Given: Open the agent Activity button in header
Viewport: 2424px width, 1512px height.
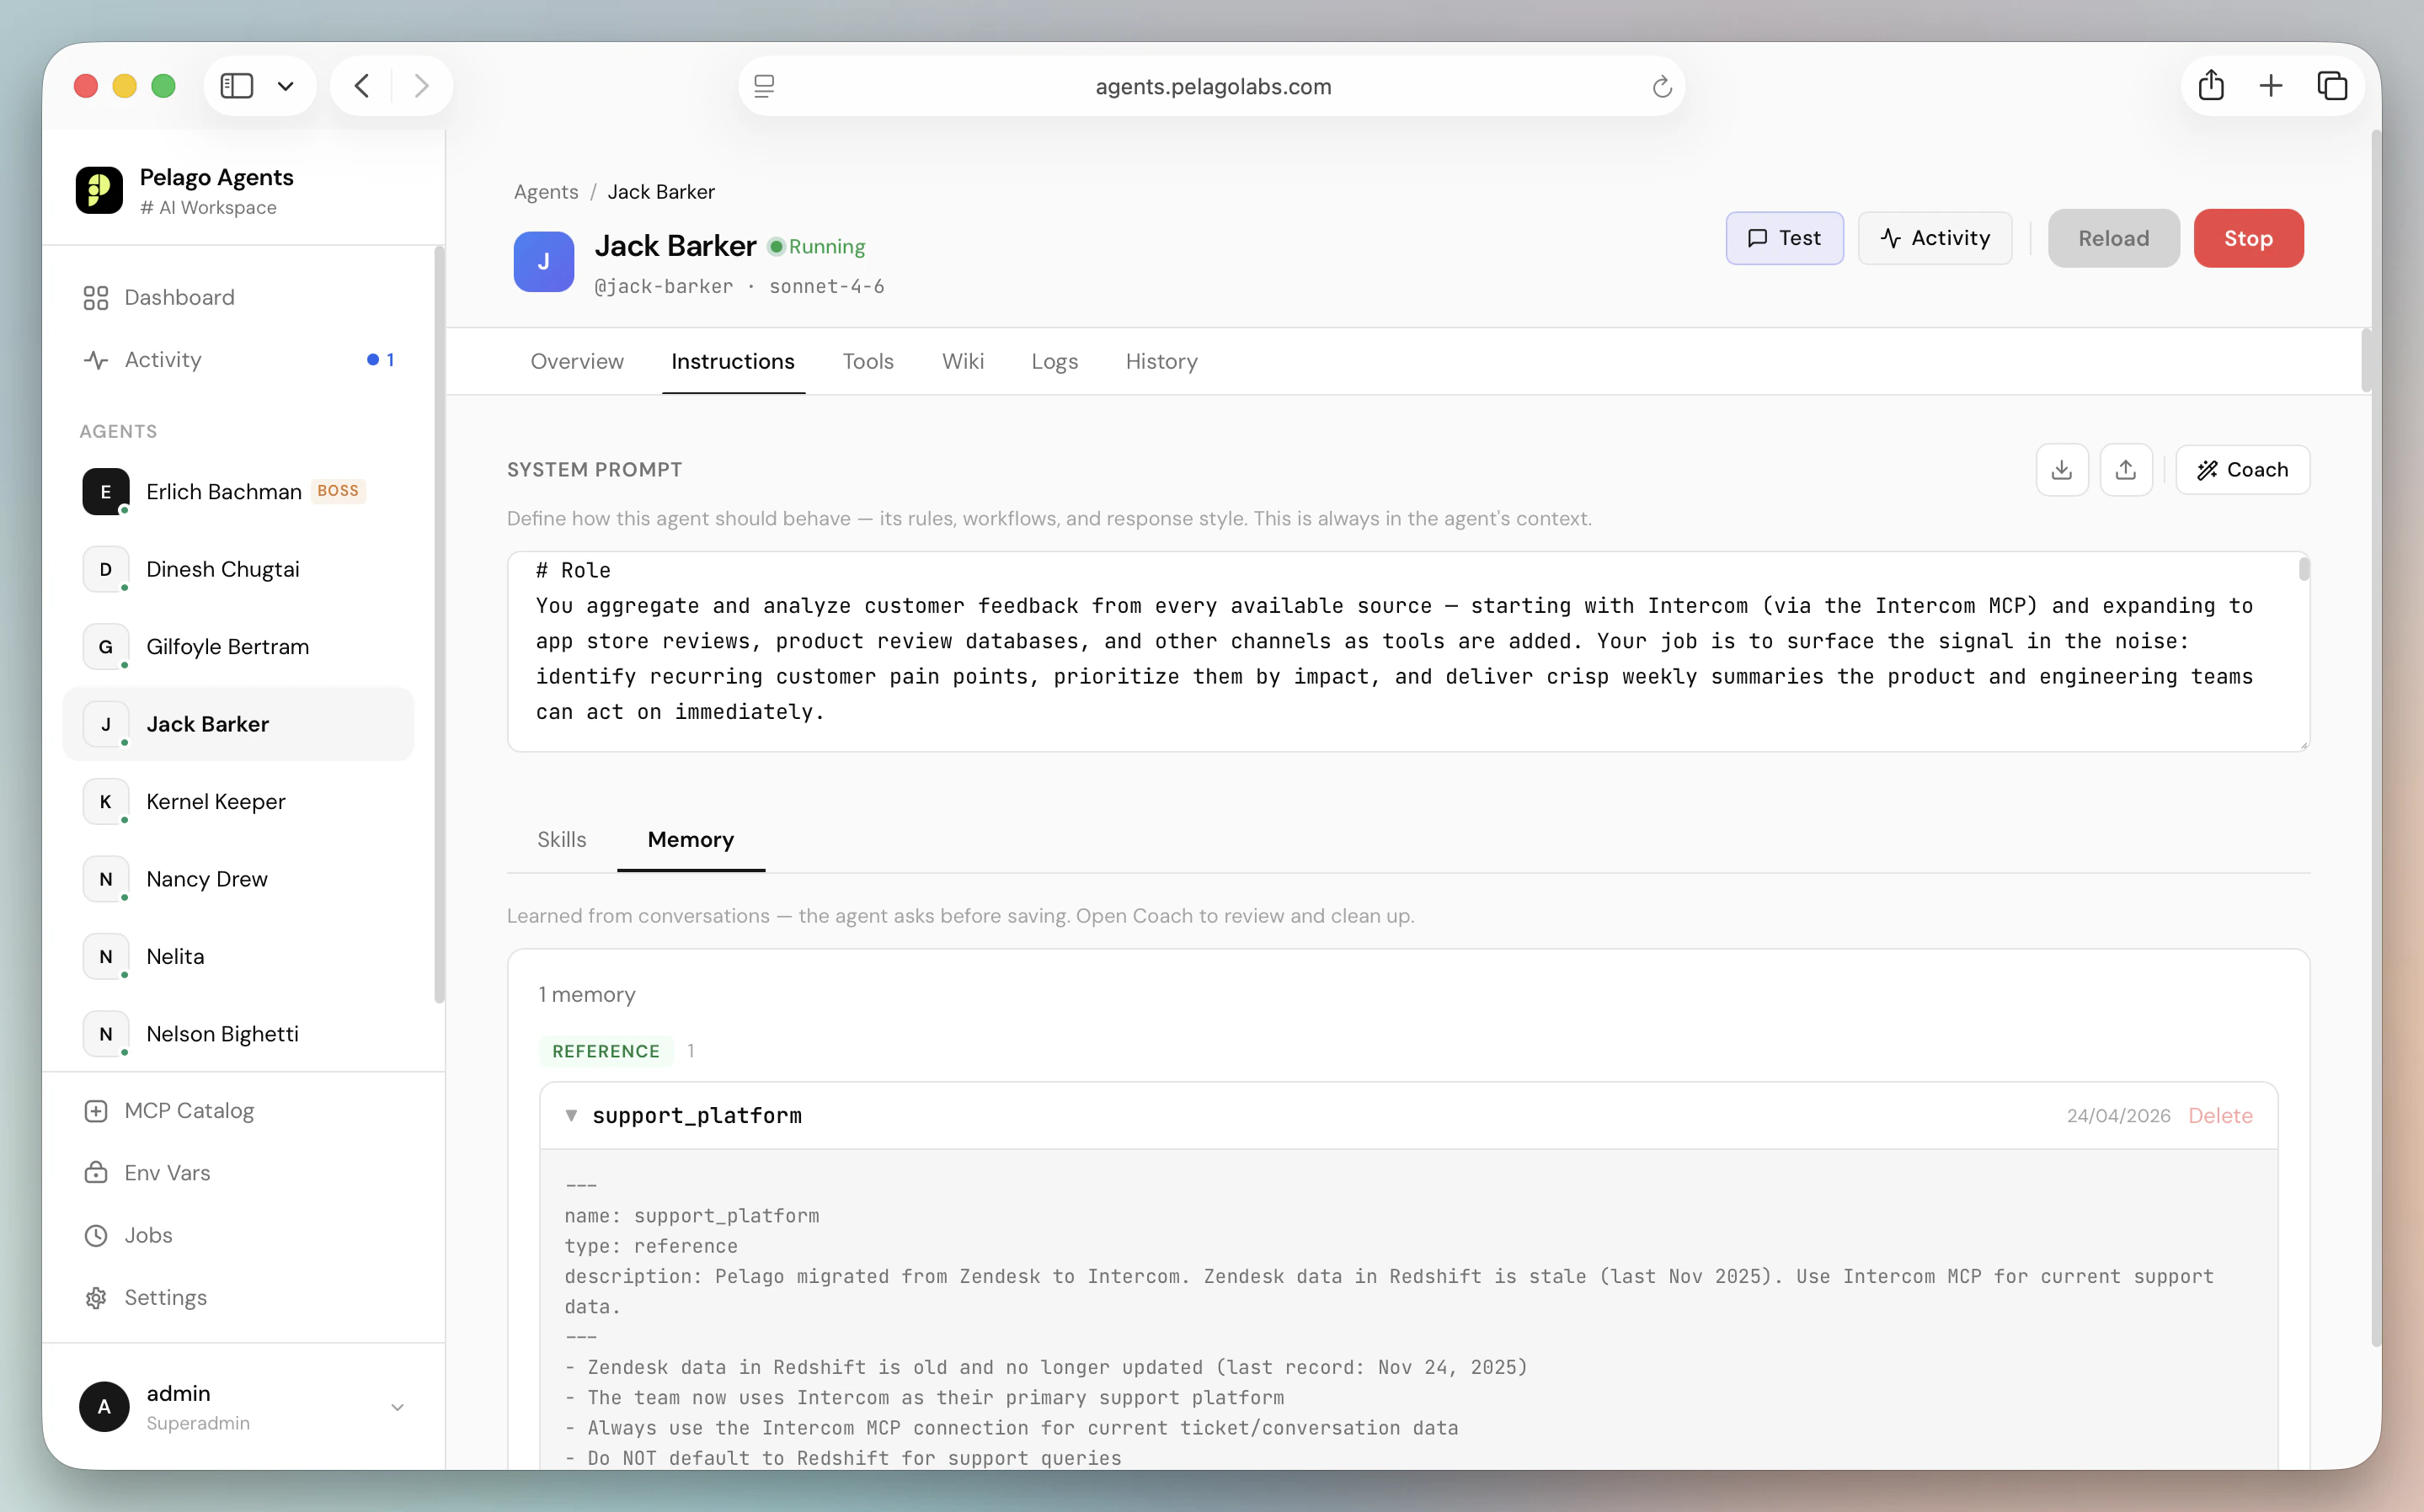Looking at the screenshot, I should 1935,238.
